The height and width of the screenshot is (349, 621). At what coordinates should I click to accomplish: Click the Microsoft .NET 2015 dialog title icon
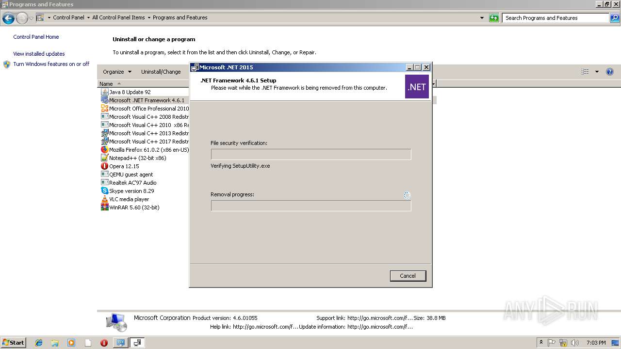[195, 67]
